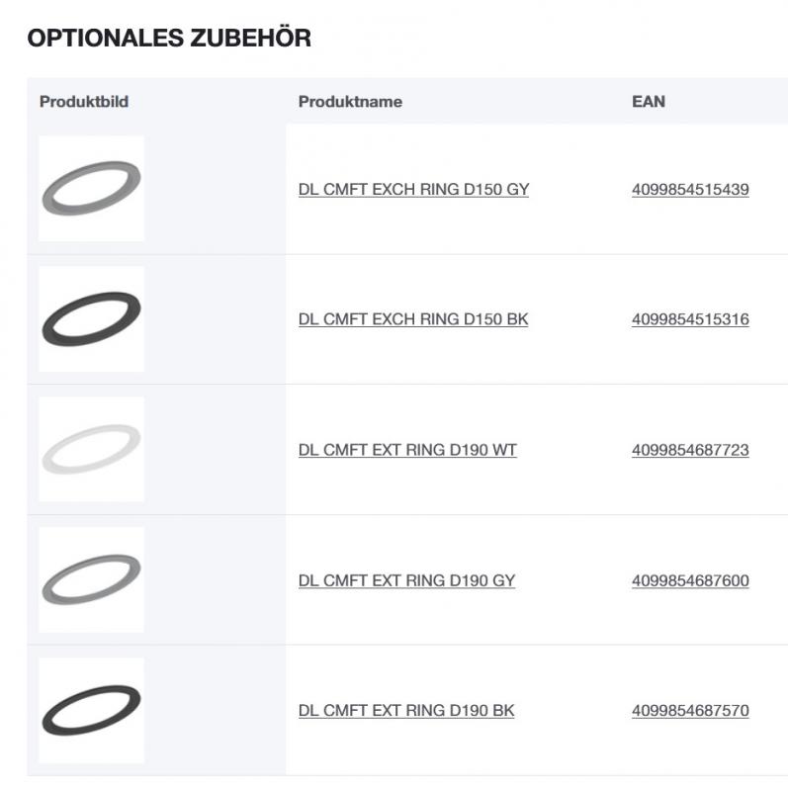Click the grey D150 ring product image
788x791 pixels.
point(90,188)
